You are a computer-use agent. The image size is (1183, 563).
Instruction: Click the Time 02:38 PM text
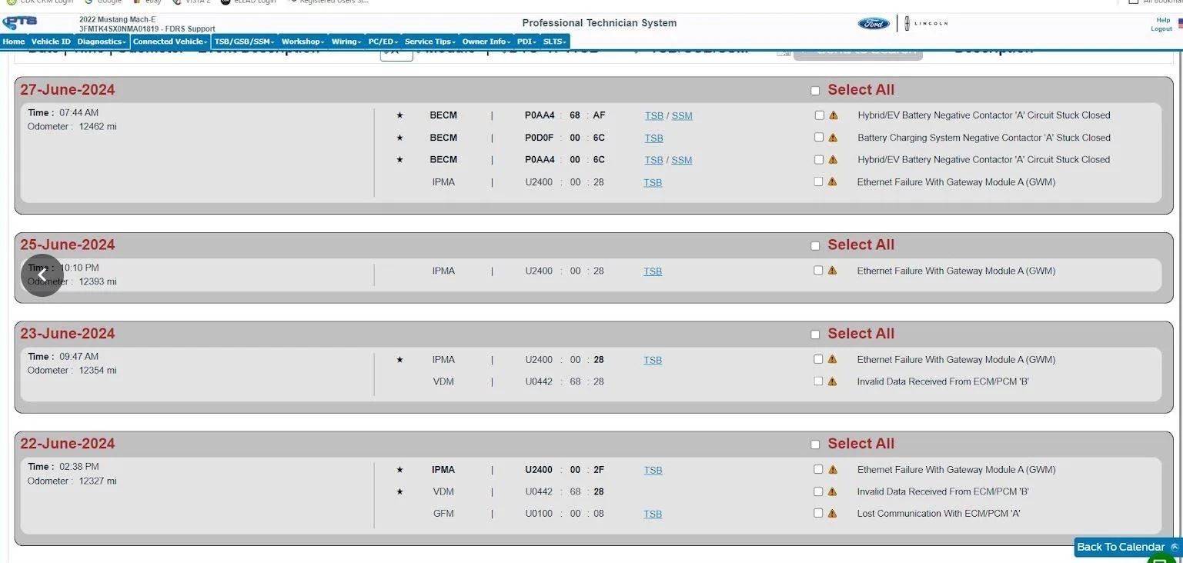point(63,467)
